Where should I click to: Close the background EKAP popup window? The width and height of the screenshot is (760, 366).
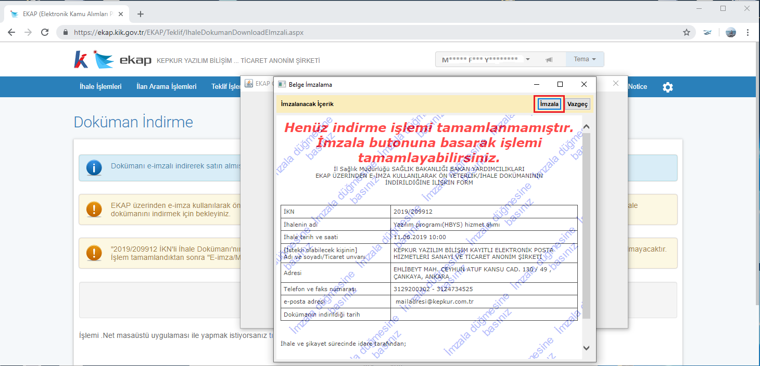click(x=616, y=83)
